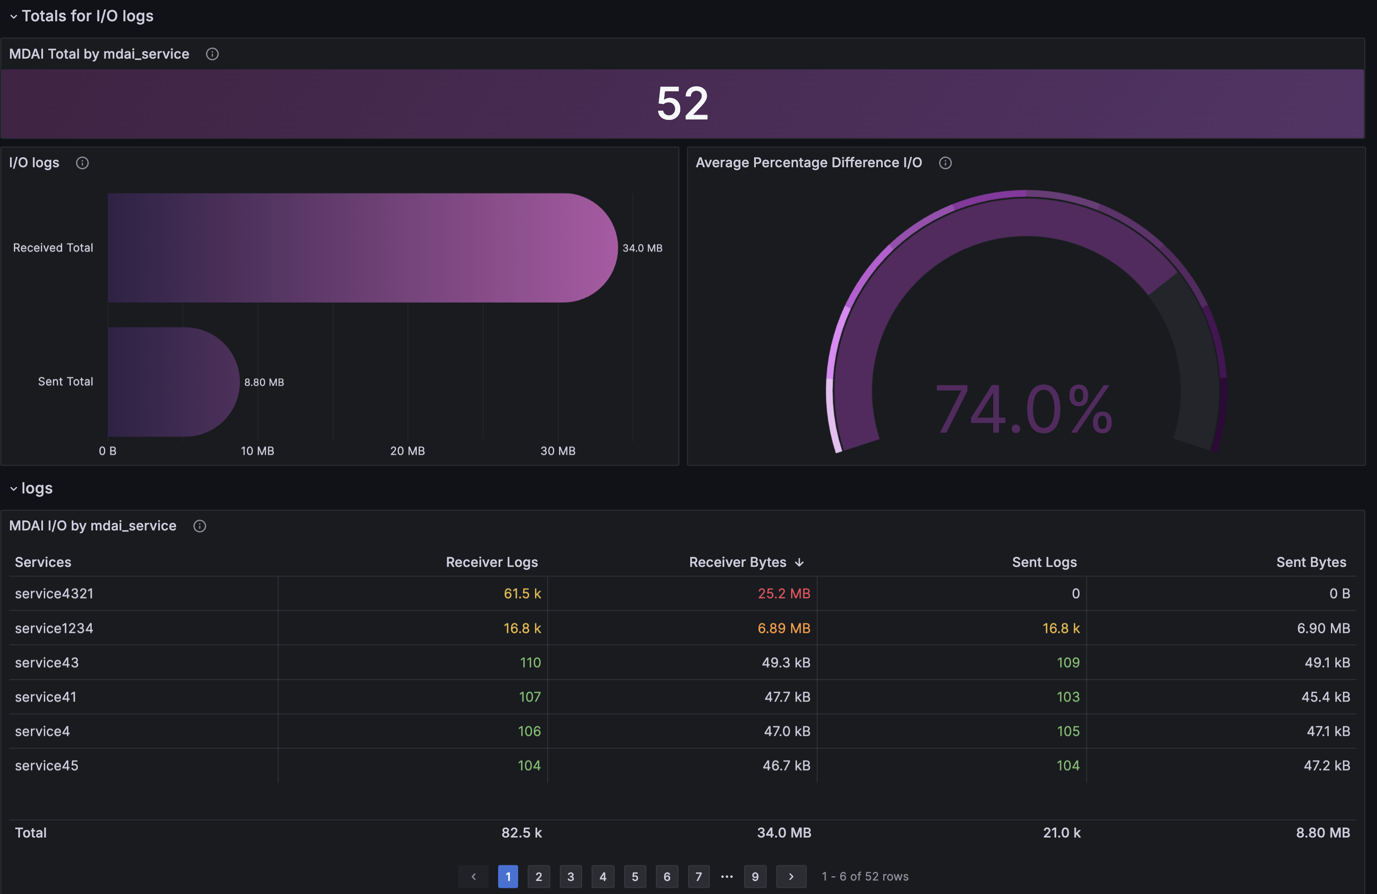Collapse the logs section row
Viewport: 1377px width, 894px height.
pyautogui.click(x=13, y=489)
